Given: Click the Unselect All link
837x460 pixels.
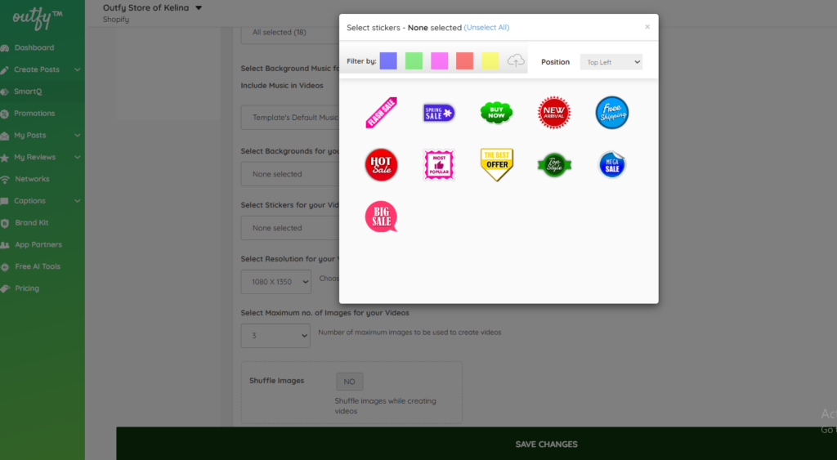Looking at the screenshot, I should click(486, 28).
